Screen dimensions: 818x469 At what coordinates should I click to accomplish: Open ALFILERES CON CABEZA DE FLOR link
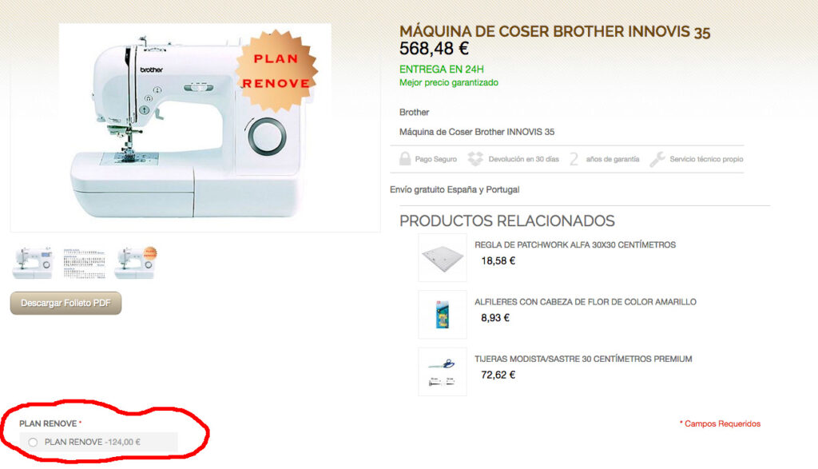586,301
